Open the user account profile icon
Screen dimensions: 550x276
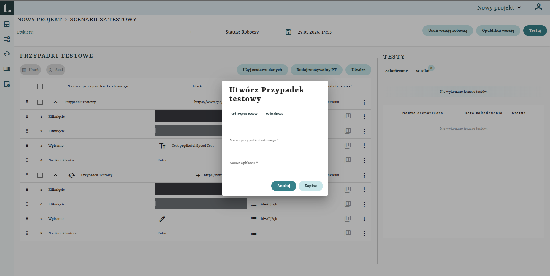click(538, 7)
